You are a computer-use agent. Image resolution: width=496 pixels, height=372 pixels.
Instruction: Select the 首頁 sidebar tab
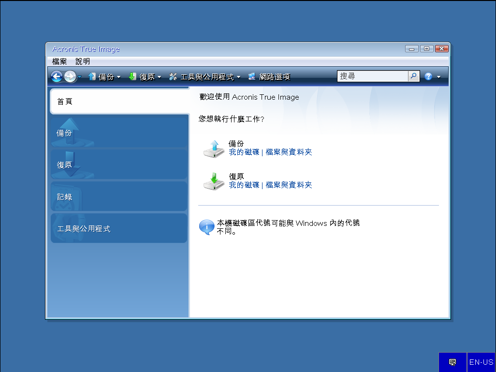[119, 102]
